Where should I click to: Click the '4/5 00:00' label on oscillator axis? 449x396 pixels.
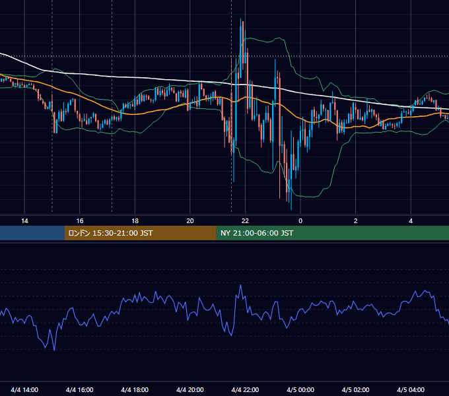[x=300, y=389]
